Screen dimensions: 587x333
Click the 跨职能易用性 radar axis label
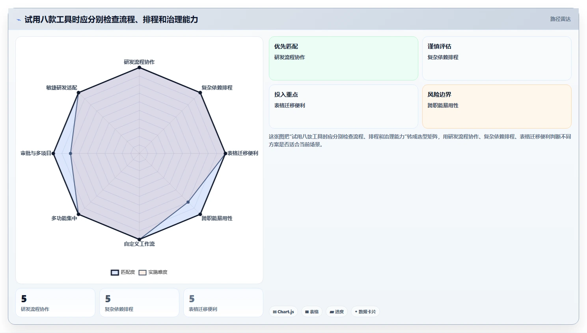[x=217, y=218]
